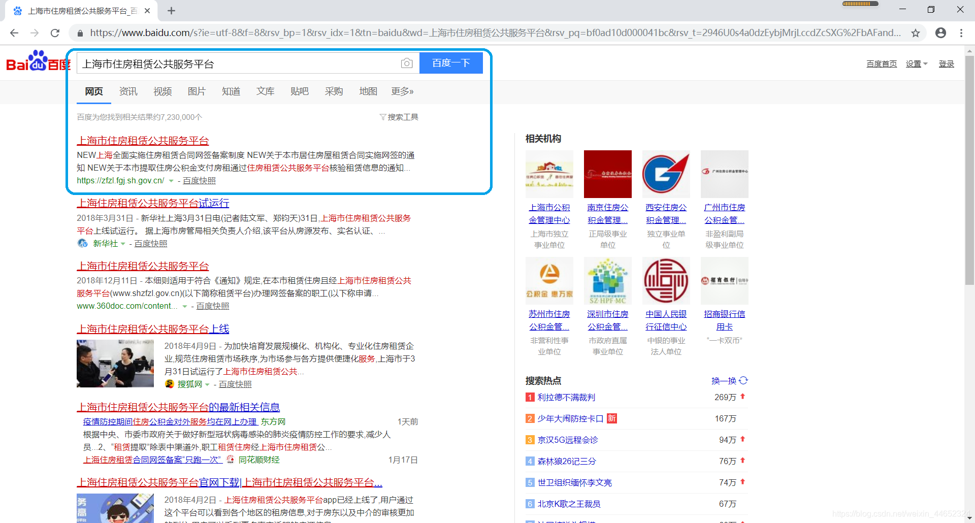The width and height of the screenshot is (975, 523).
Task: Go back using browser back arrow
Action: pos(14,33)
